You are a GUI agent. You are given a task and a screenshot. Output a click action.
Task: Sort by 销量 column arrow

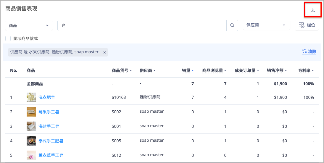(x=193, y=70)
